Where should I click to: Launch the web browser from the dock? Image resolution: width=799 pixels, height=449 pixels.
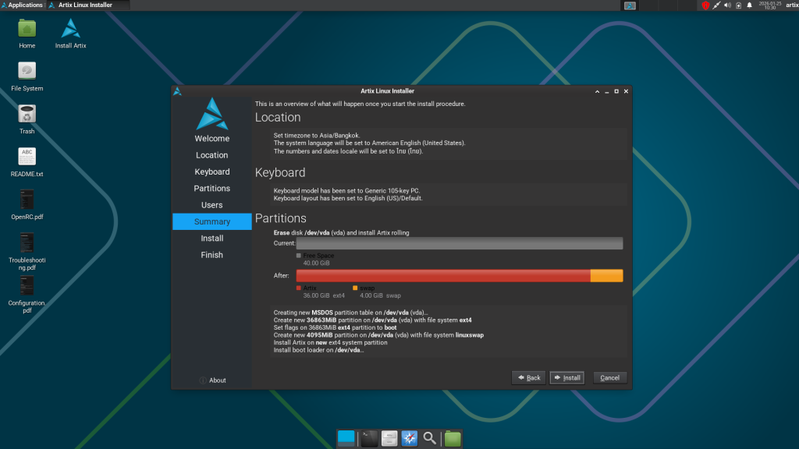[409, 437]
